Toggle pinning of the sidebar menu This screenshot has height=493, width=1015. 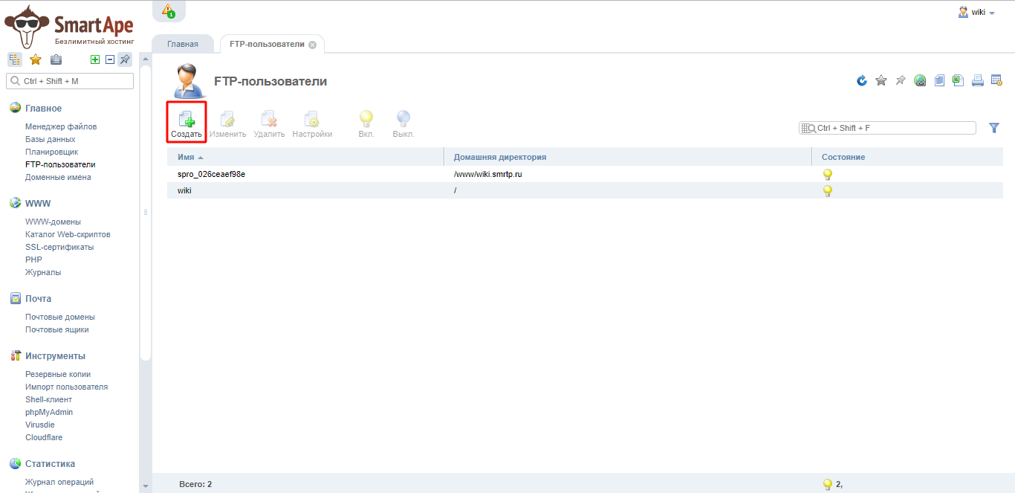tap(125, 59)
